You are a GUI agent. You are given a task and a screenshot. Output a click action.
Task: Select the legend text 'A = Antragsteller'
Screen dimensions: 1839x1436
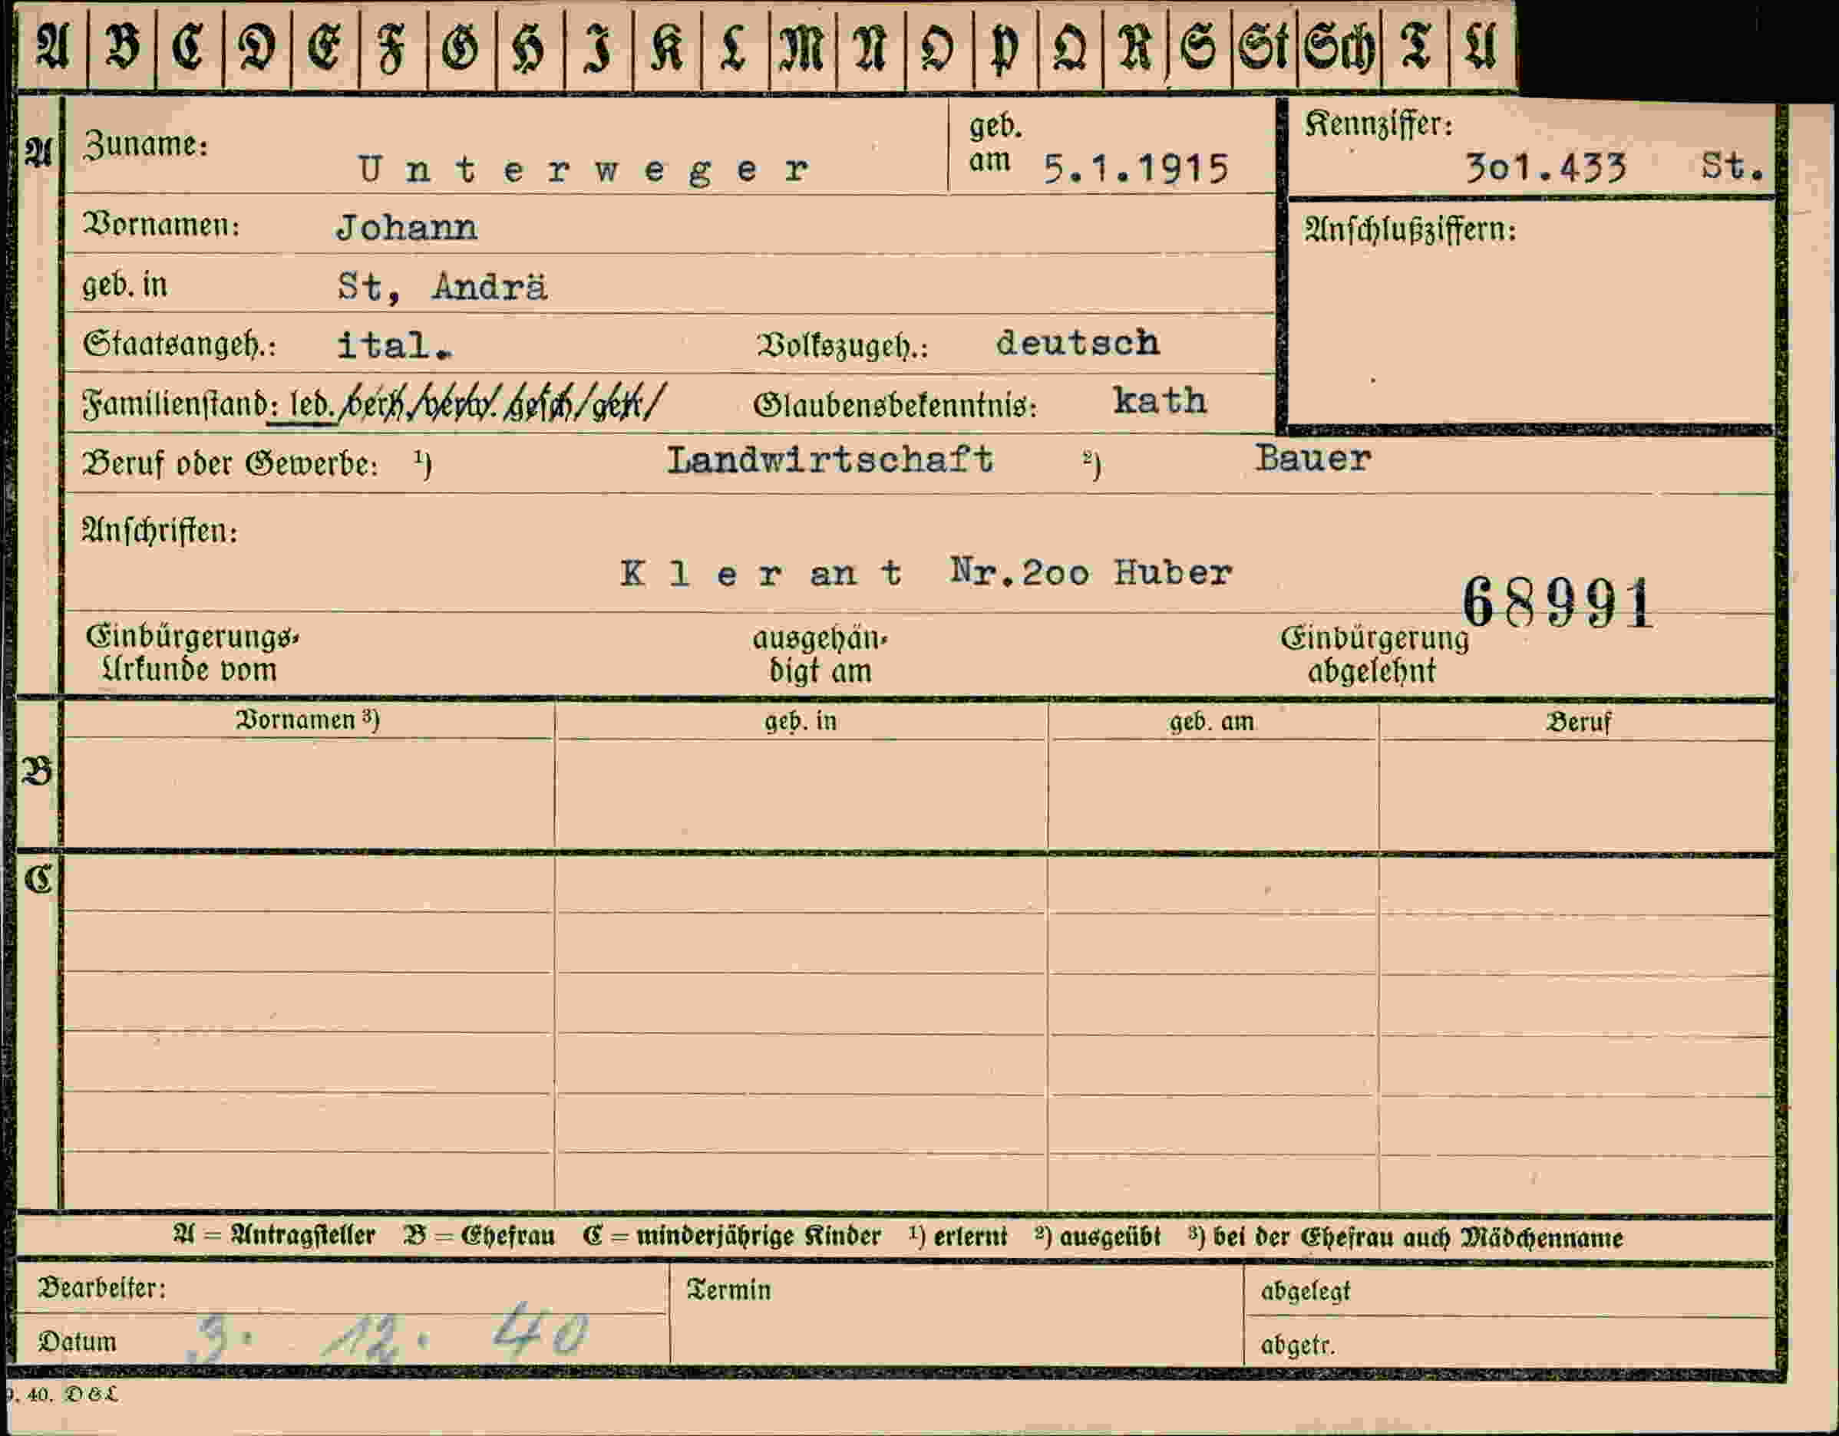pyautogui.click(x=274, y=1236)
